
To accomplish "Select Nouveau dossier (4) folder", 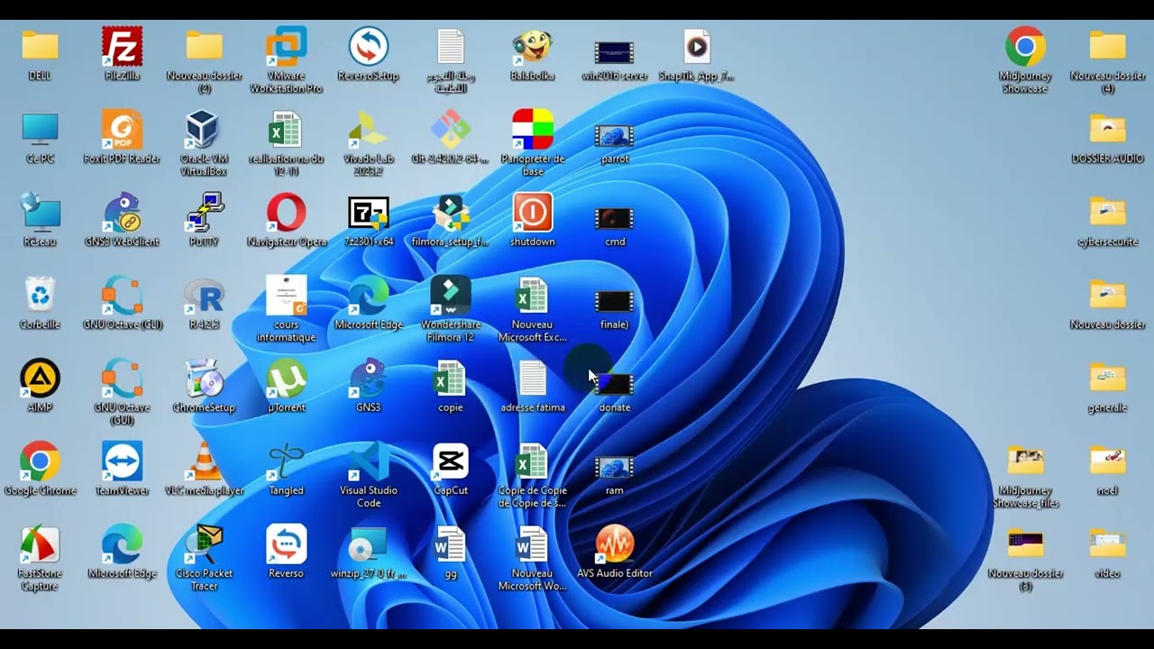I will pos(1107,47).
